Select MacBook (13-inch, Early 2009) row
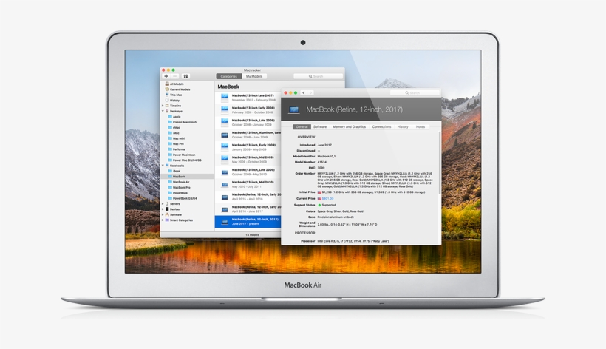Screen dimensions: 606x349 (x=248, y=147)
